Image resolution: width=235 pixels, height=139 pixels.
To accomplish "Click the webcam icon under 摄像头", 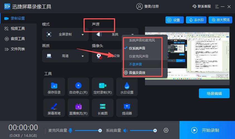I will tap(99, 56).
